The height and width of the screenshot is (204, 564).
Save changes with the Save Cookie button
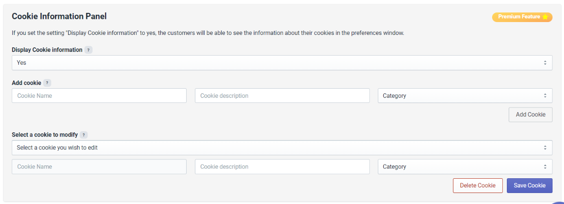(x=529, y=186)
